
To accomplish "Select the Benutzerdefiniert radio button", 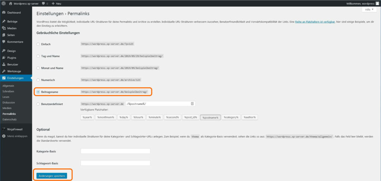I will click(38, 104).
